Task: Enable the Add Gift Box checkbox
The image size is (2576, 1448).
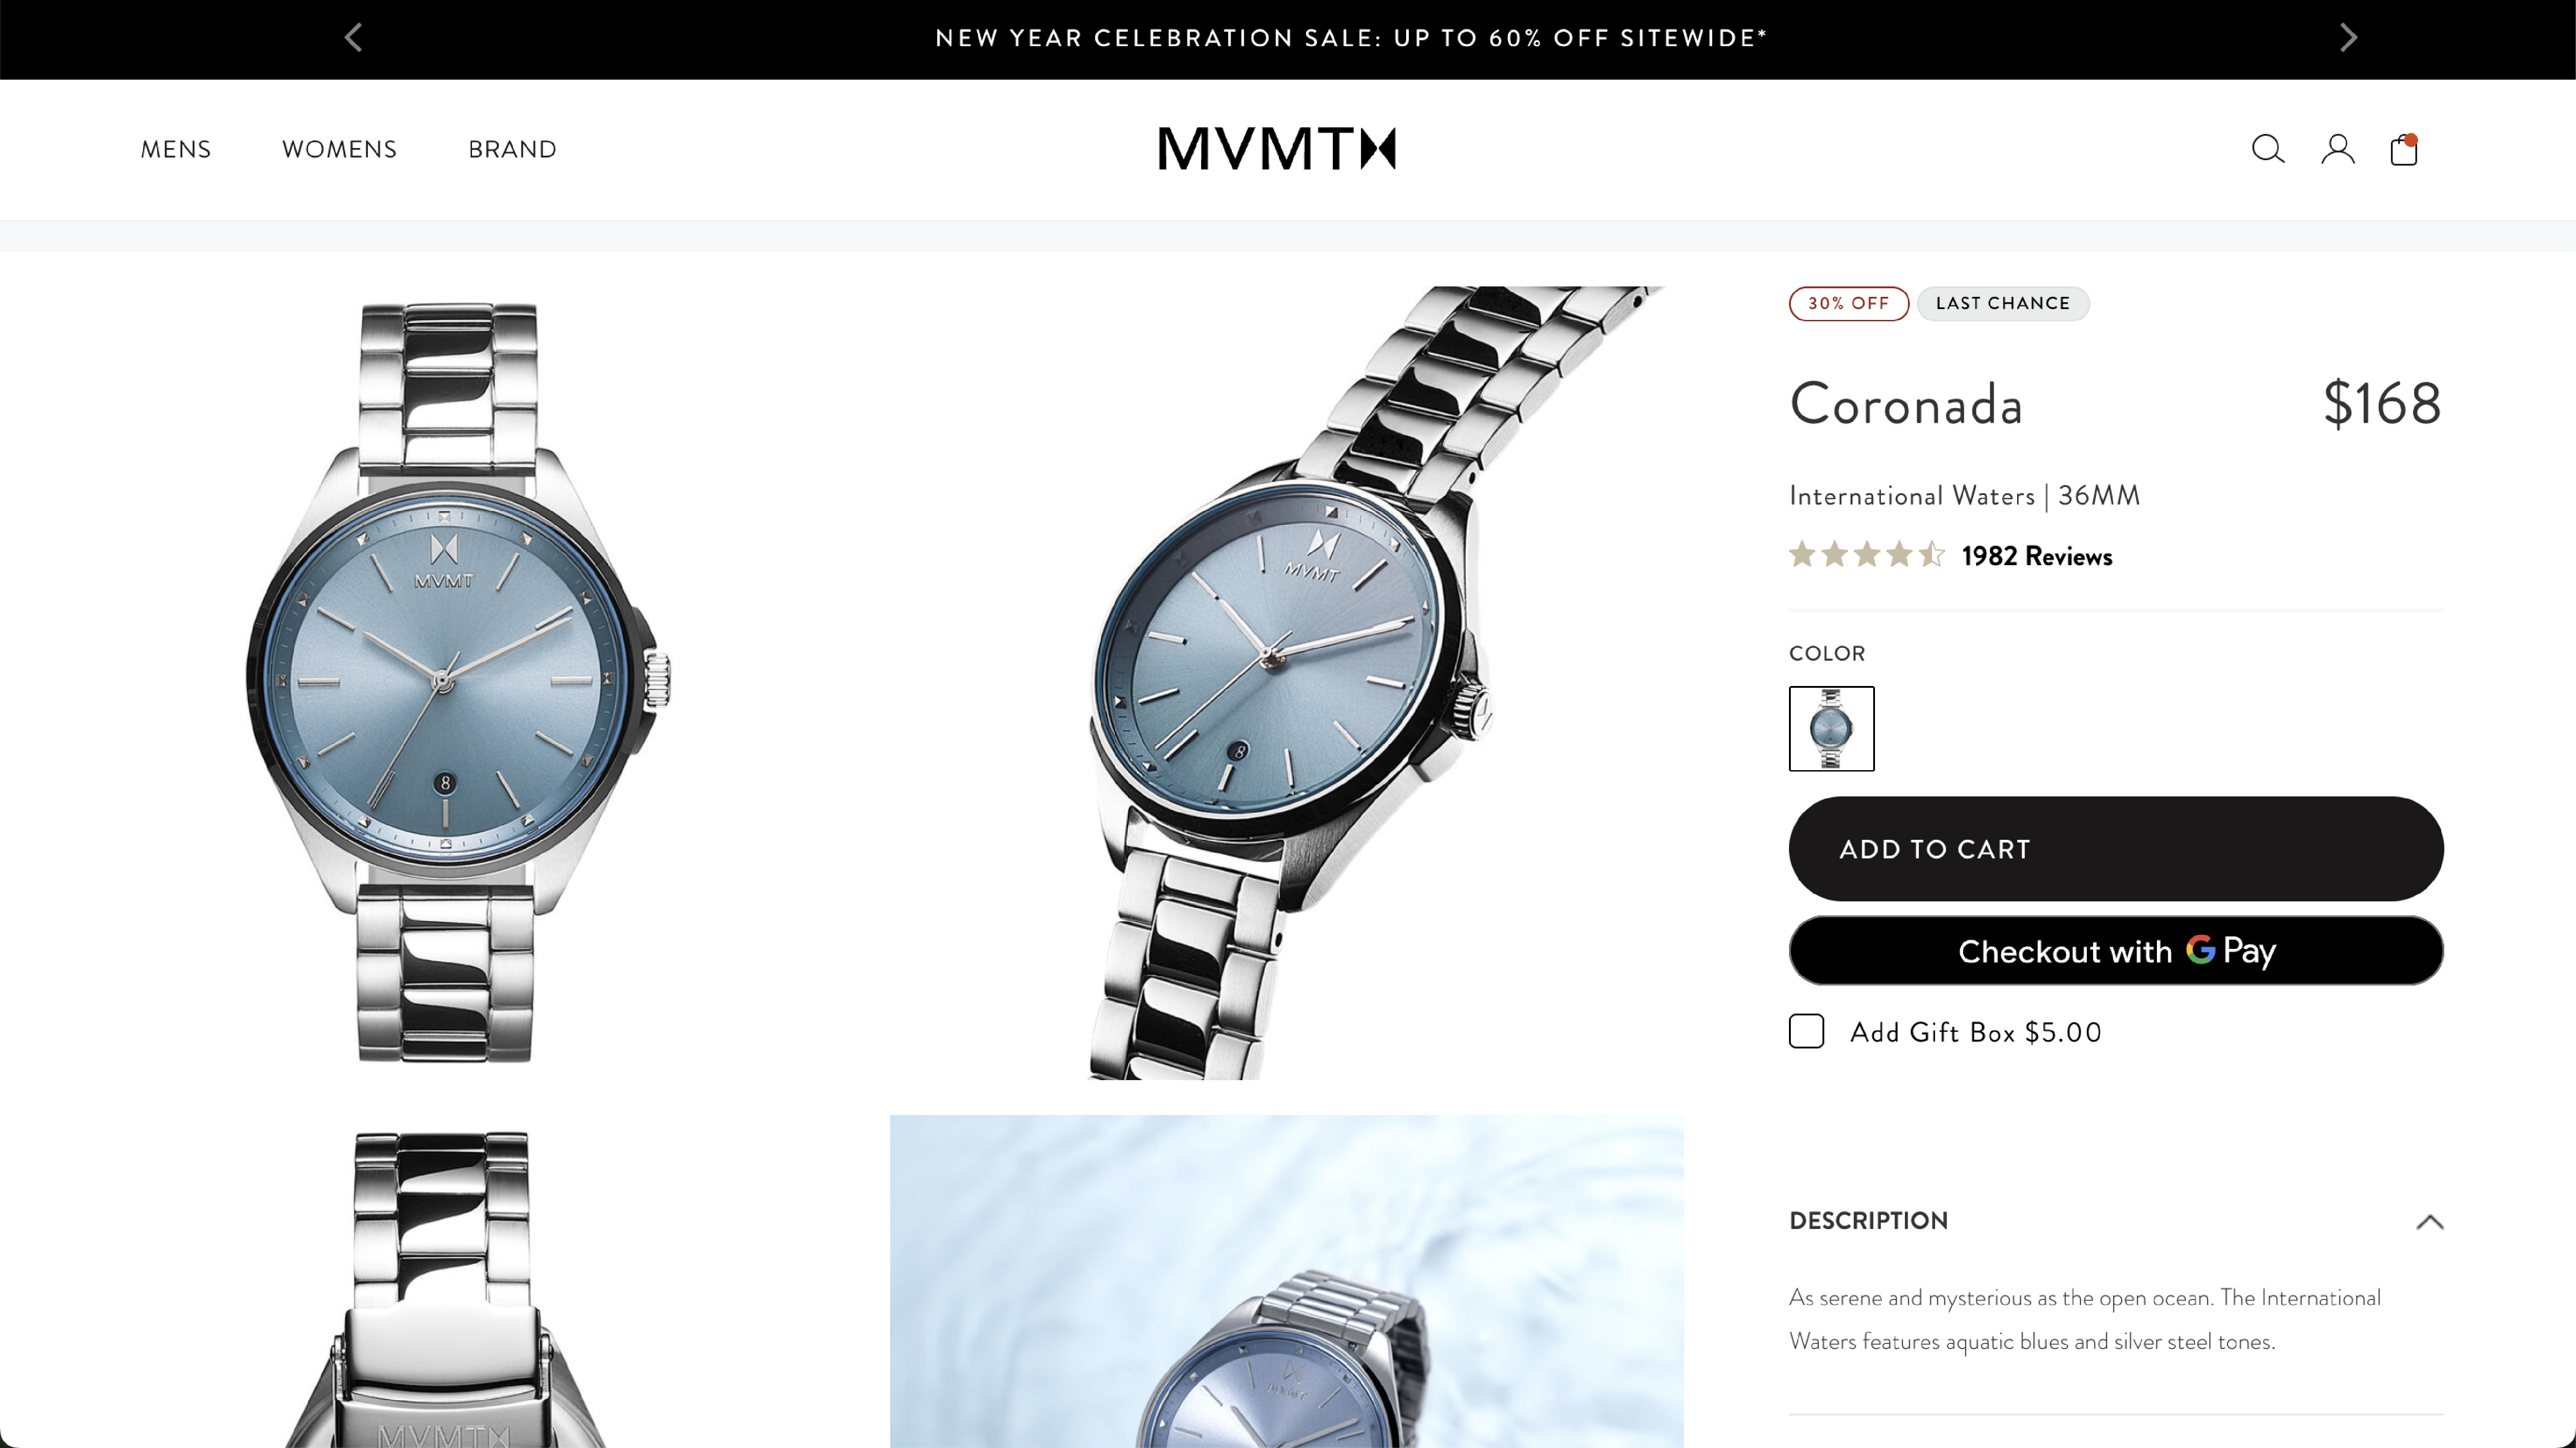Action: 1806,1031
